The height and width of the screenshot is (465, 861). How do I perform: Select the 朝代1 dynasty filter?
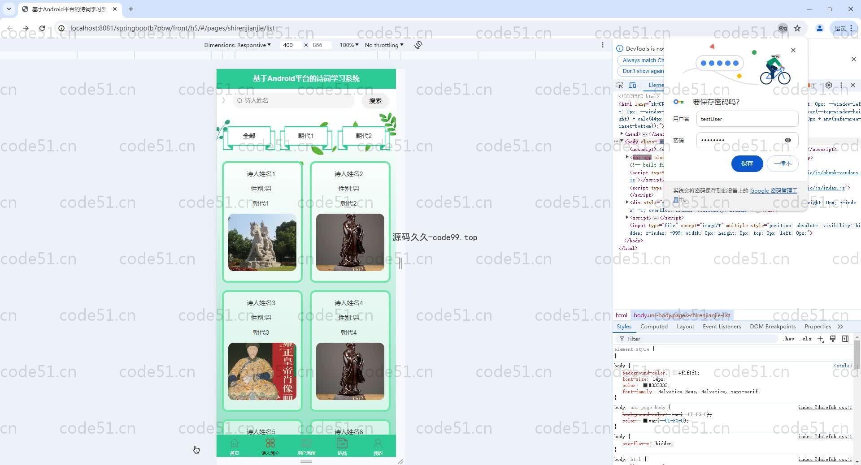pos(306,136)
